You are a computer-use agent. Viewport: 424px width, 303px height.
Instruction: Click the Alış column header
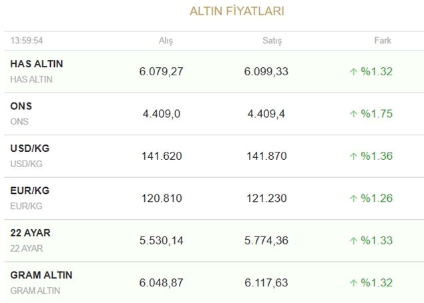tap(164, 41)
